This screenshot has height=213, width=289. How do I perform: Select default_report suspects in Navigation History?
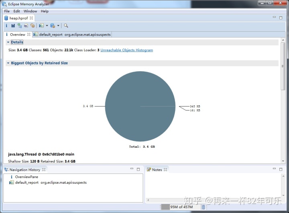pos(48,183)
